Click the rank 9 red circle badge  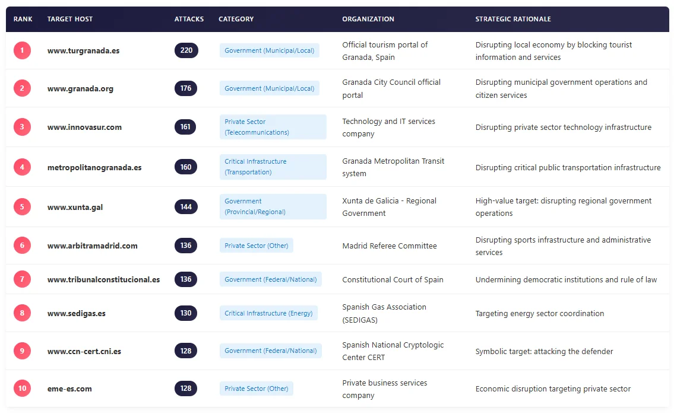coord(22,351)
